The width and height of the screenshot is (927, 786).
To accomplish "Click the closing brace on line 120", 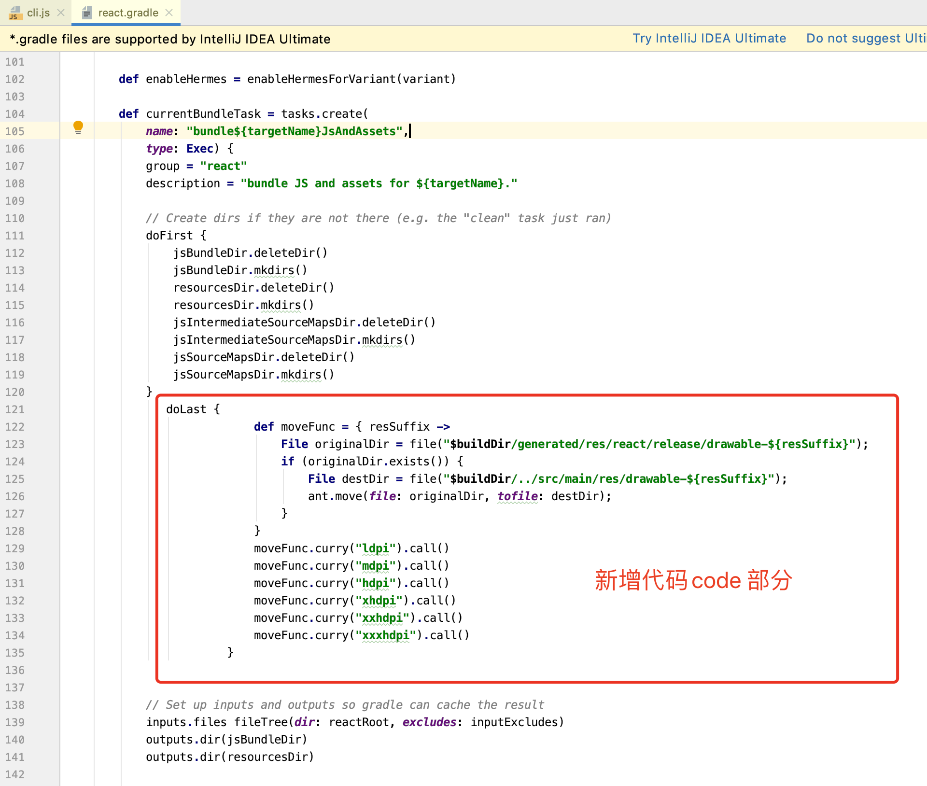I will coord(149,391).
